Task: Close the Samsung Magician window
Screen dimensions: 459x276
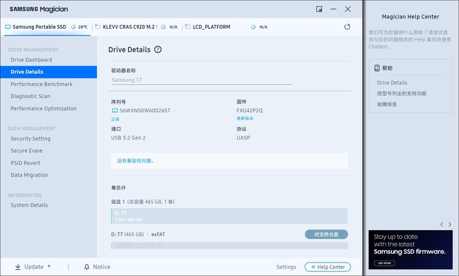Action: coord(348,9)
